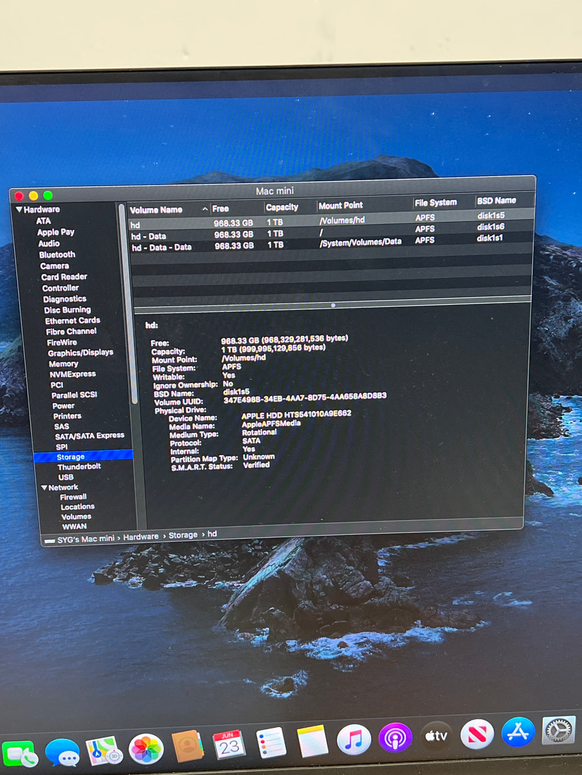The width and height of the screenshot is (582, 775).
Task: Open Messages from the Dock
Action: coord(63,753)
